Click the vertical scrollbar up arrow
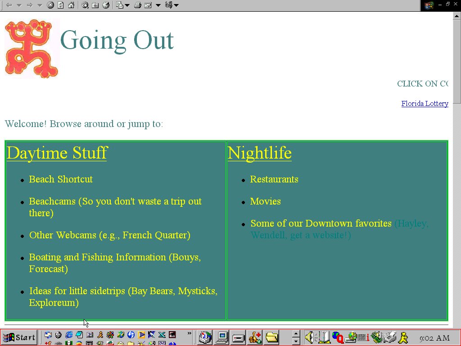 click(457, 16)
